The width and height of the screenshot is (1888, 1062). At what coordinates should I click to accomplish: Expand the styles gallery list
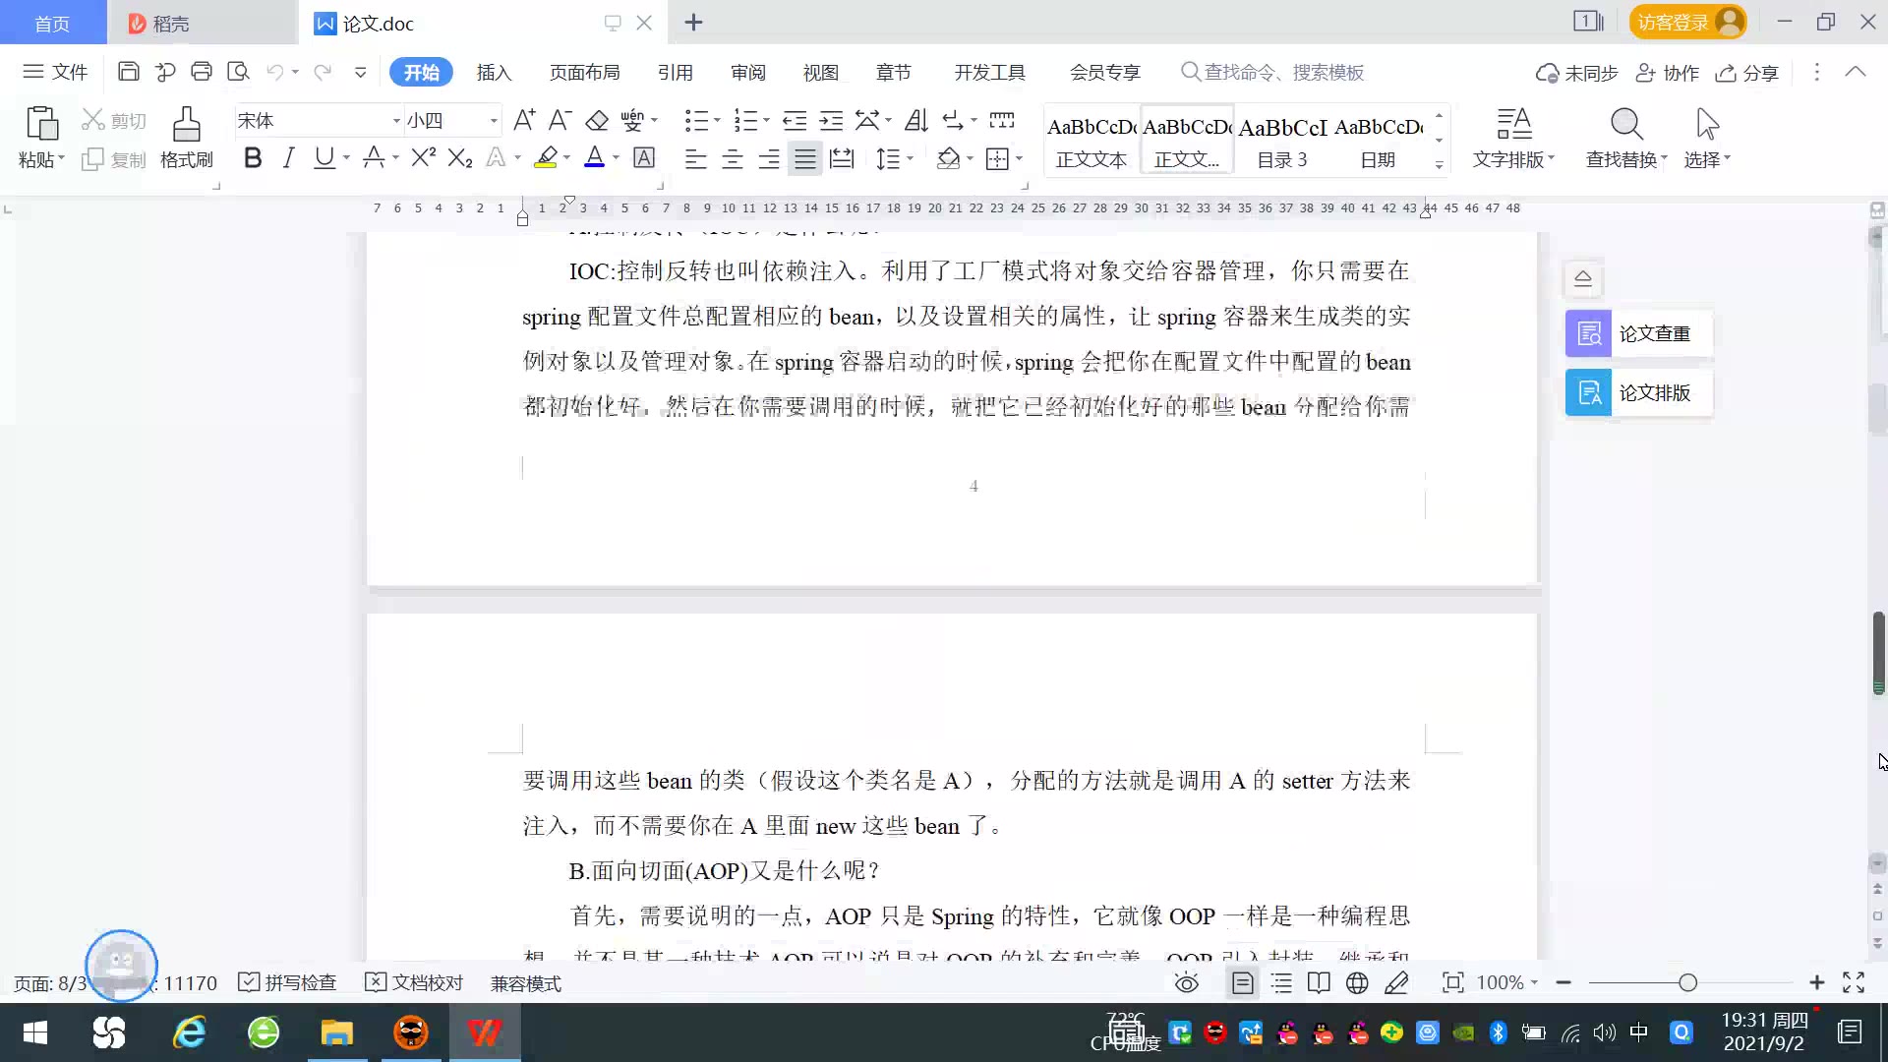pos(1439,165)
